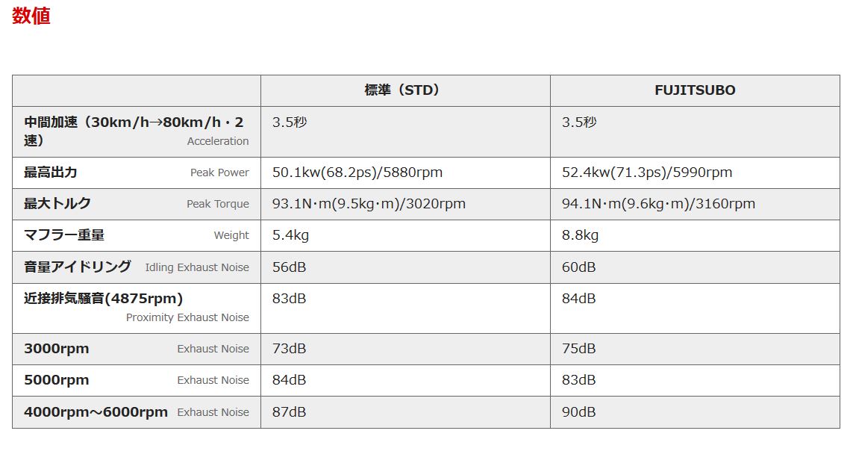Click the マフラー重量 Weight row label
The image size is (856, 463).
pos(137,236)
